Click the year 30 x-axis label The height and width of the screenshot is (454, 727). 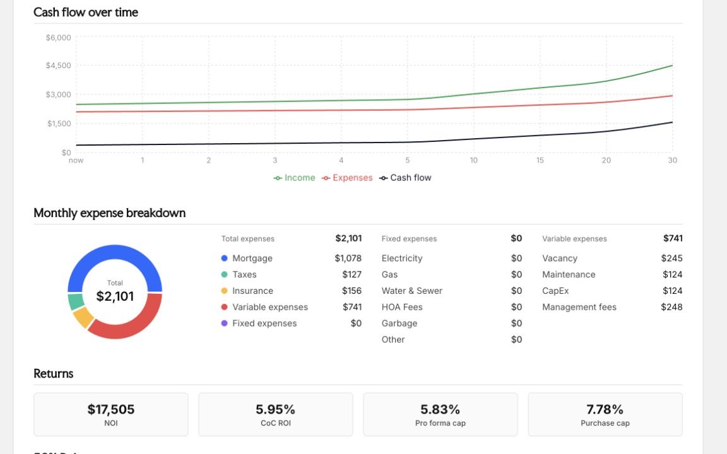coord(672,160)
